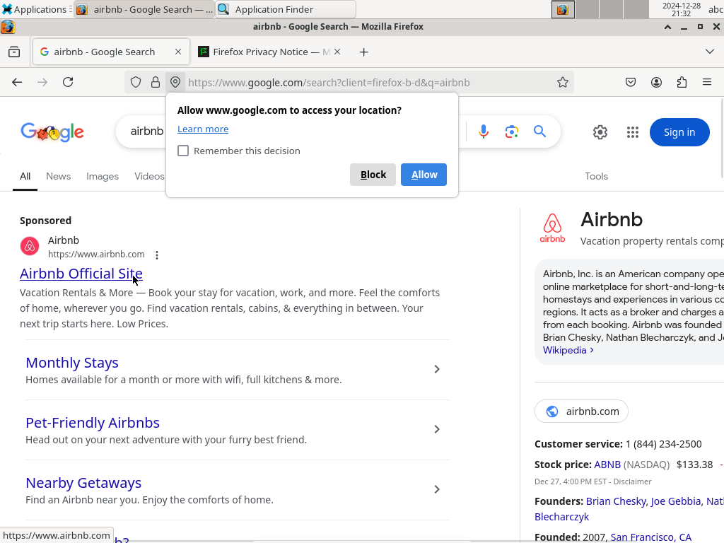This screenshot has width=724, height=543.
Task: Close the Firefox Privacy Notice tab
Action: click(x=337, y=52)
